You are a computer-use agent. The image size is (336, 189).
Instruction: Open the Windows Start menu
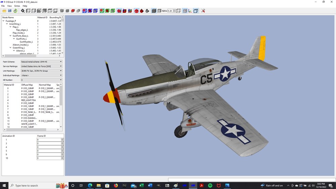click(4, 186)
